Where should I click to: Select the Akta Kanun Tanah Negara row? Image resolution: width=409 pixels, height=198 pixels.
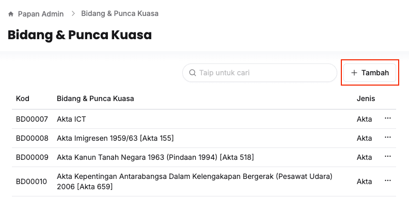tap(203, 157)
